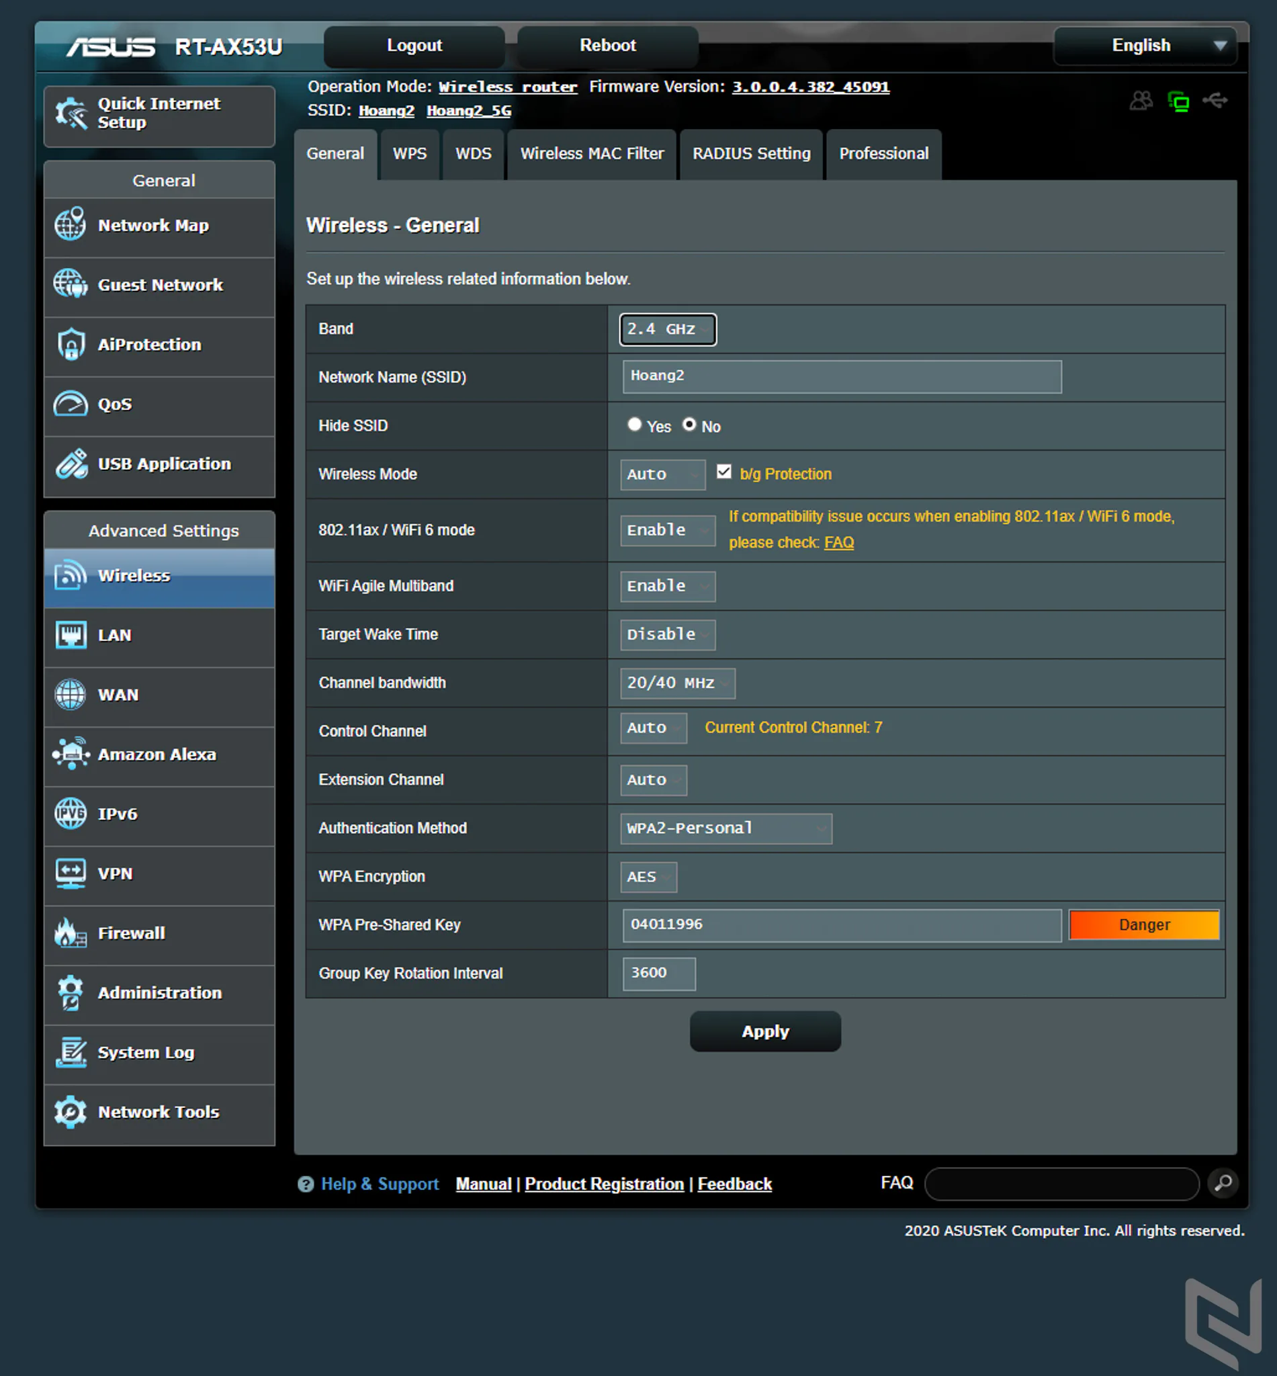
Task: Click the Amazon Alexa icon
Action: coord(71,754)
